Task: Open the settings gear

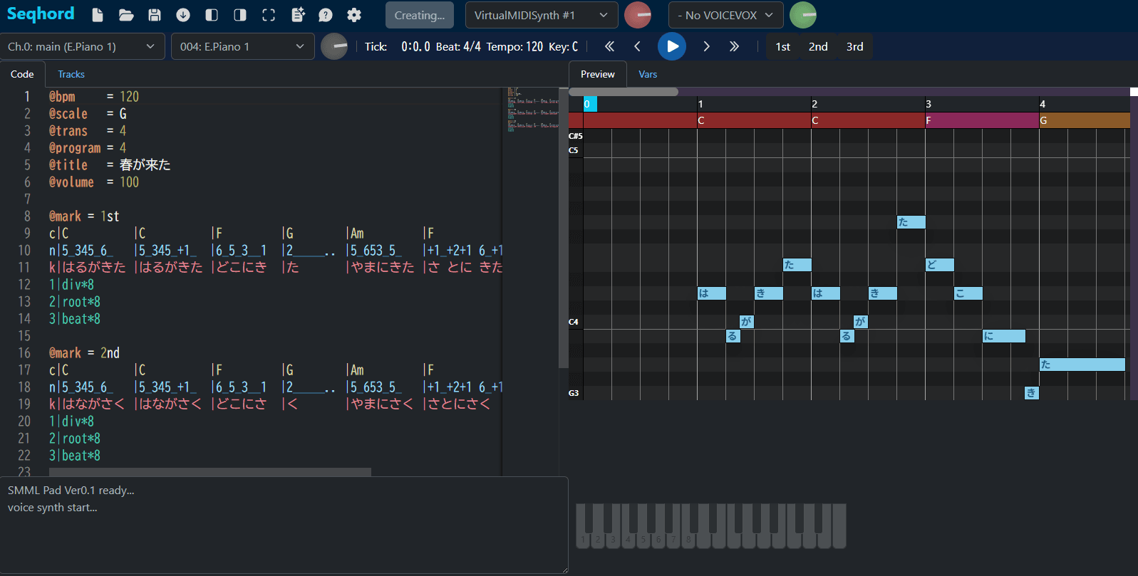Action: (354, 15)
